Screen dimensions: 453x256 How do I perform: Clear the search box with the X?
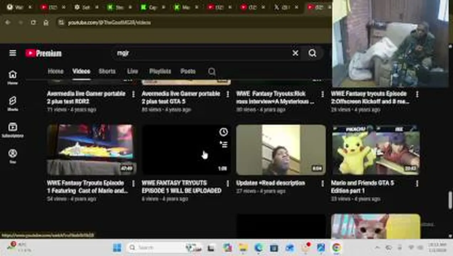click(x=295, y=53)
